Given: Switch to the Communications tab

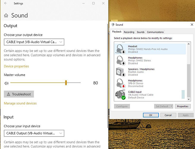Looking at the screenshot, I should (x=155, y=32).
